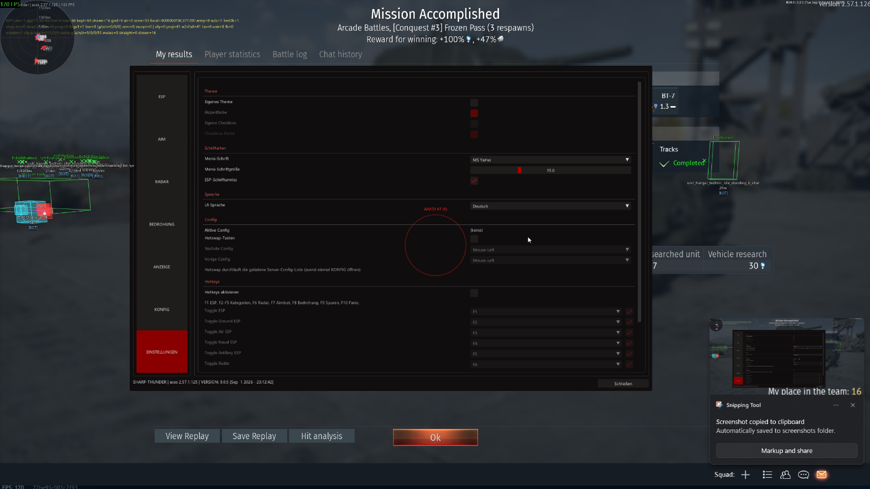Confirm results with the Ok button

tap(436, 437)
